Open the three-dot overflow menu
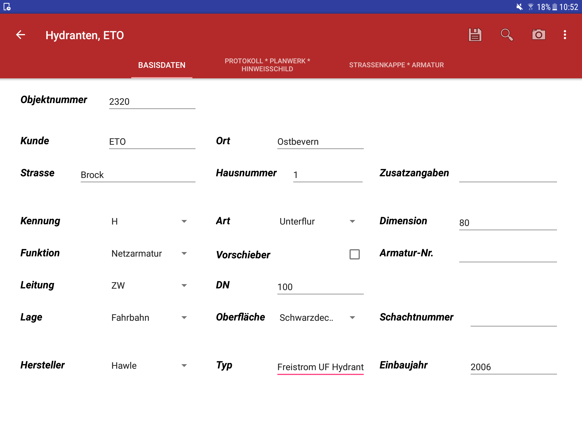582x436 pixels. pos(565,35)
